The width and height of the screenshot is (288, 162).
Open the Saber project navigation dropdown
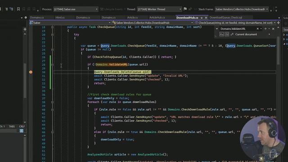coord(70,22)
